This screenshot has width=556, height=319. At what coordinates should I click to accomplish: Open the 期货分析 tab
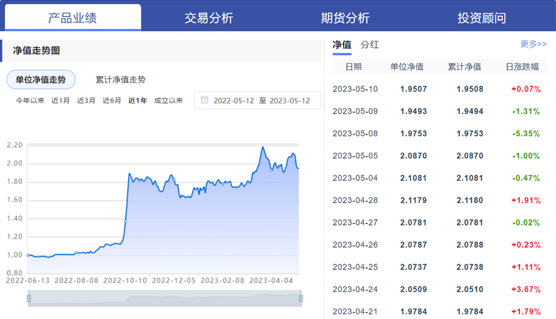(345, 18)
